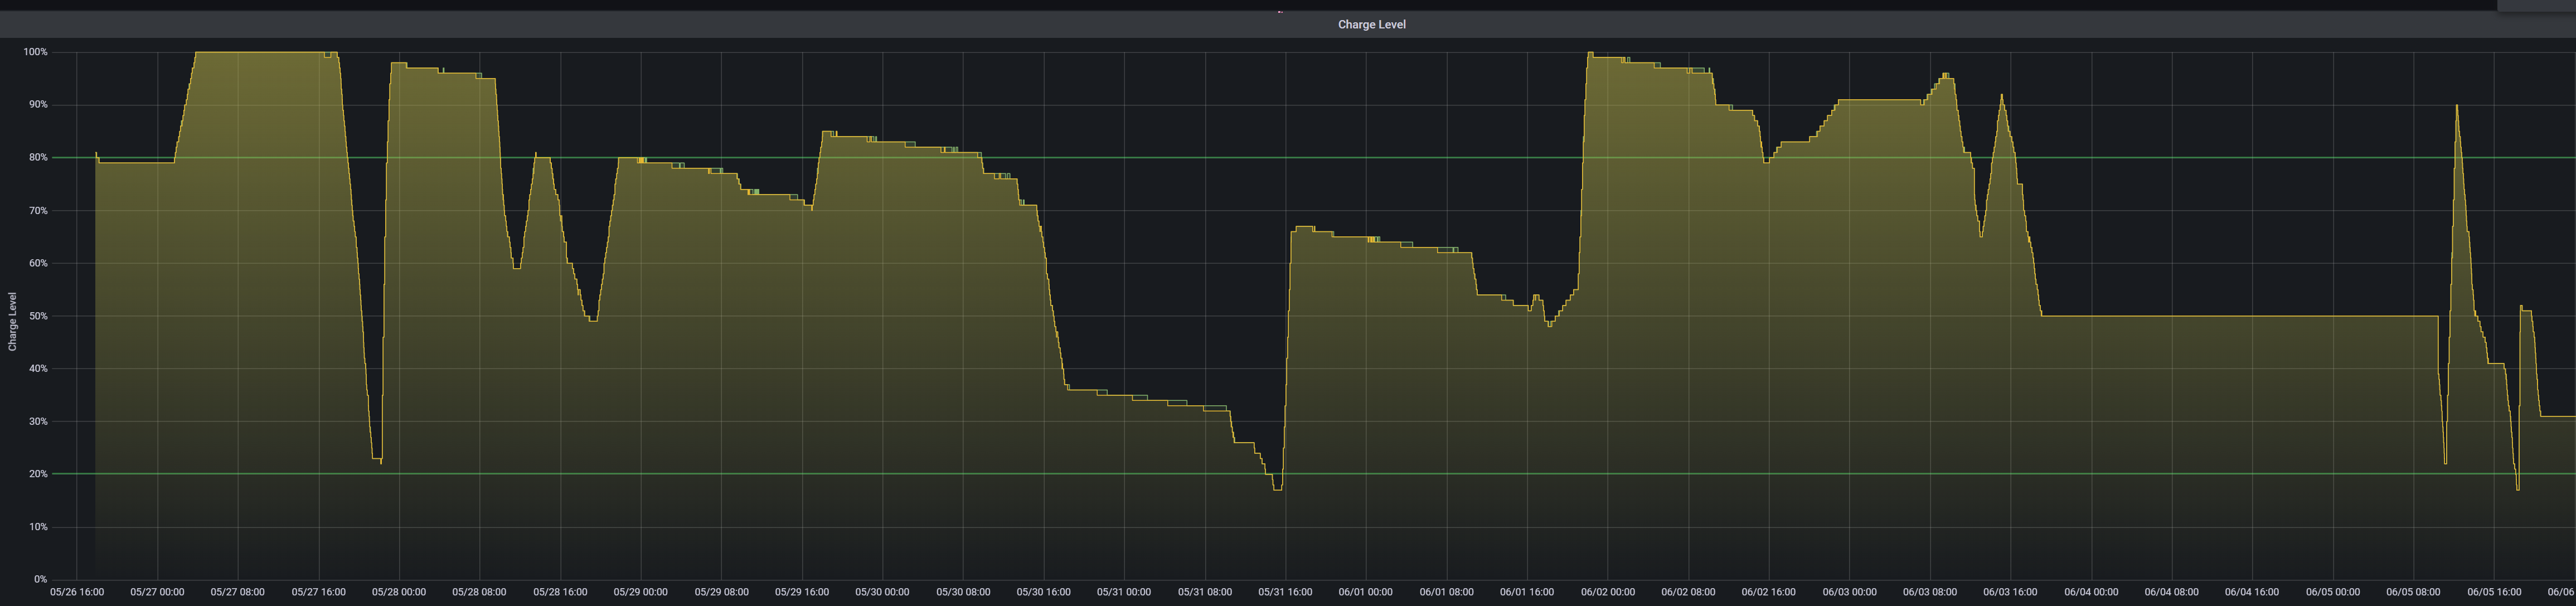Click the 06/03 16:00 time label

tap(2010, 592)
